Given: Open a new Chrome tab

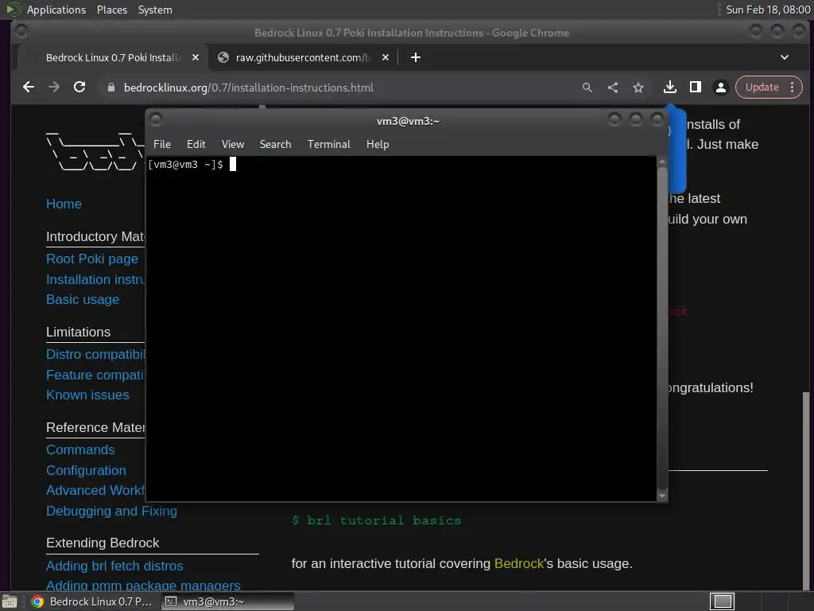Looking at the screenshot, I should pyautogui.click(x=415, y=57).
